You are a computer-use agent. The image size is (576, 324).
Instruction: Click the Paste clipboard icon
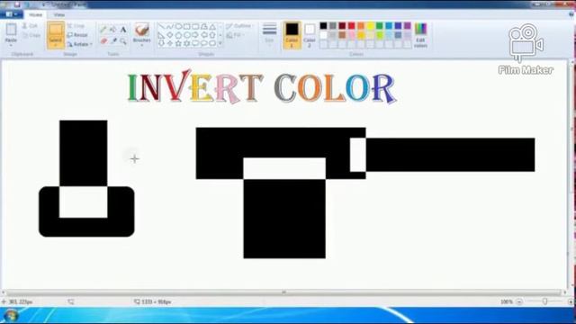pyautogui.click(x=11, y=30)
